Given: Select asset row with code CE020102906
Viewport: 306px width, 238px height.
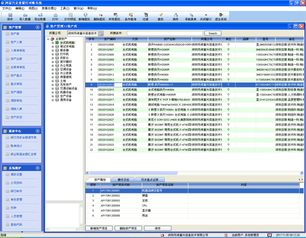Looking at the screenshot, I should pyautogui.click(x=195, y=45).
